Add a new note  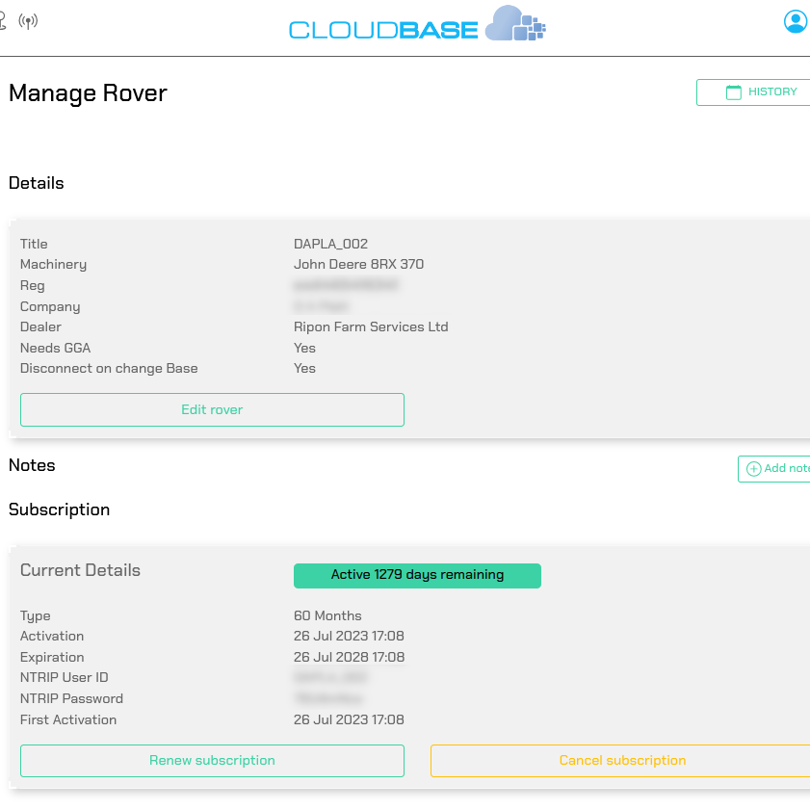pos(774,468)
